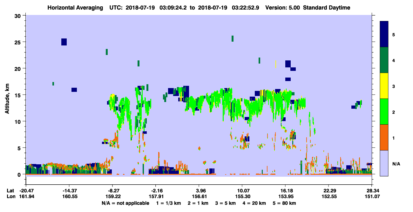Image resolution: width=413 pixels, height=212 pixels.
Task: Click the 25 km altitude tick label
Action: [x=18, y=42]
